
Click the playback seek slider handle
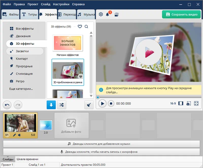tap(98, 97)
